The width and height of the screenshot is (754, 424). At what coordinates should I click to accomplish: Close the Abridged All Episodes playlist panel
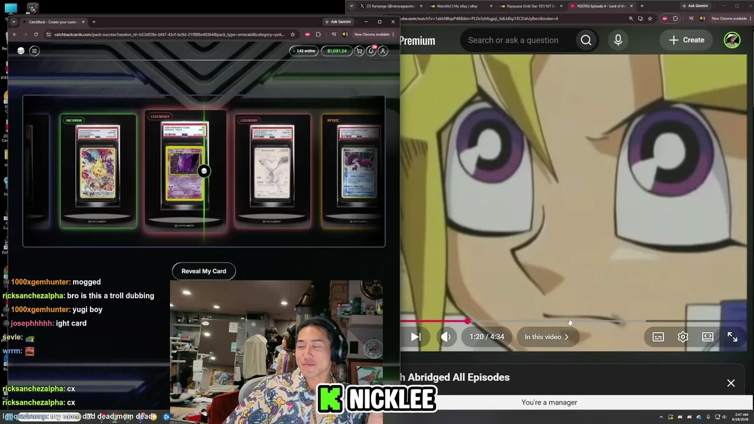point(731,383)
